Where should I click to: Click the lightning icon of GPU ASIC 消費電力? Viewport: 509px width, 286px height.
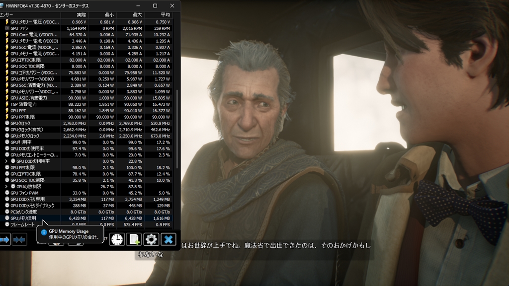pyautogui.click(x=7, y=98)
